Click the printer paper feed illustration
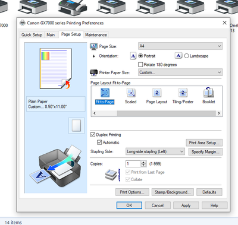Image resolution: width=238 pixels, height=225 pixels. pos(56,166)
